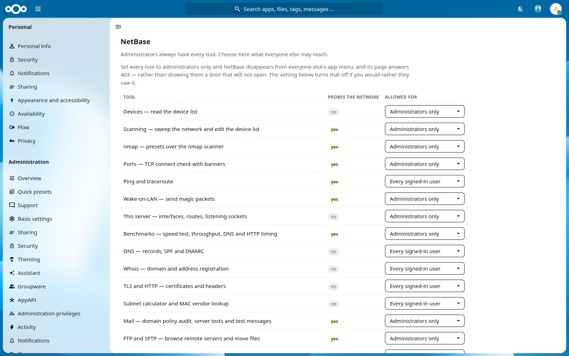Open Groupware administration page

click(x=56, y=287)
